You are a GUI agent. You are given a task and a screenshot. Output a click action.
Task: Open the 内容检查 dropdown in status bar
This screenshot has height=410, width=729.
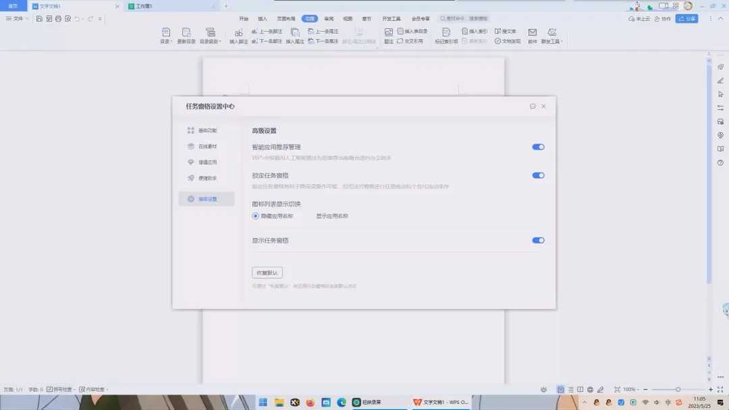93,389
